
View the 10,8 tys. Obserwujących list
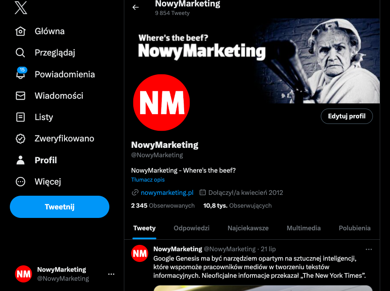point(238,206)
